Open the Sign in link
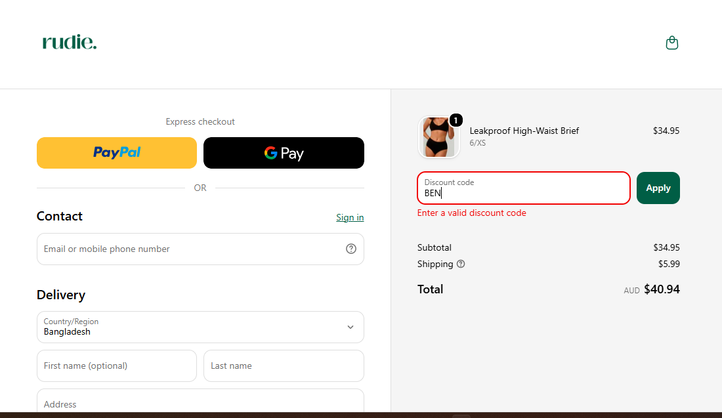The height and width of the screenshot is (418, 722). click(350, 217)
